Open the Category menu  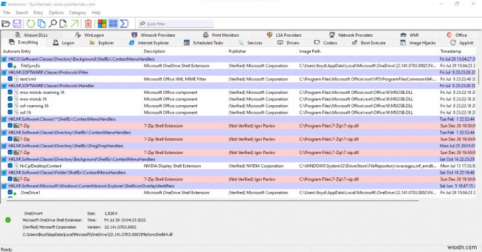coord(78,13)
